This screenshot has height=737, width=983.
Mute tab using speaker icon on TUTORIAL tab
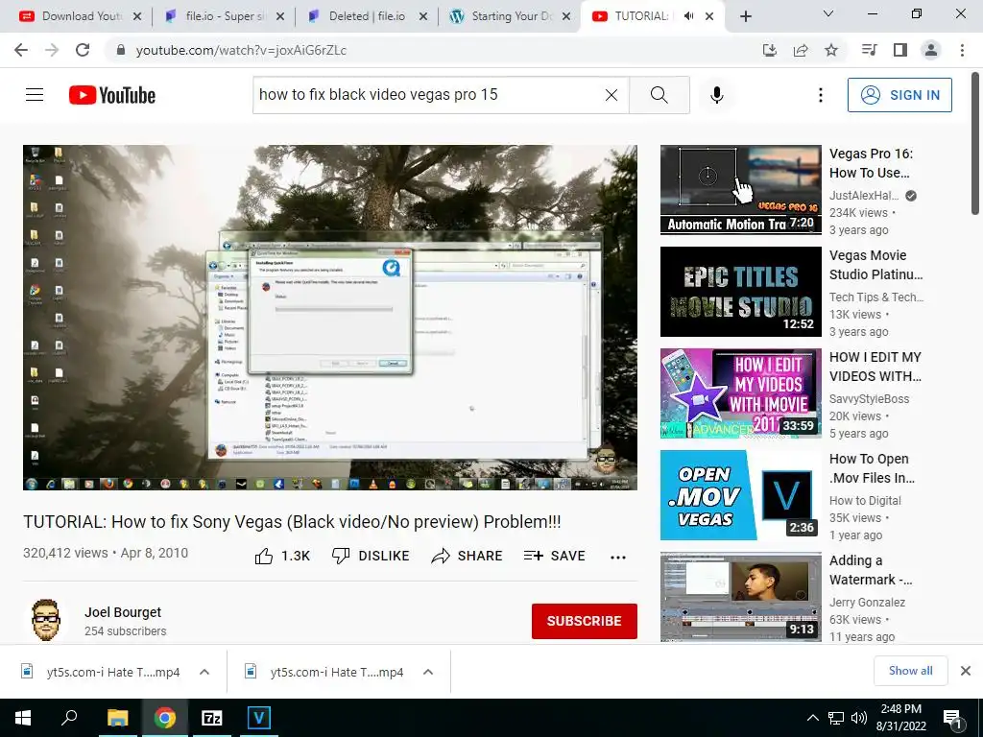coord(688,16)
